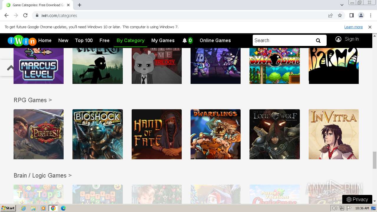Click the iWin logo
The width and height of the screenshot is (377, 212).
click(x=22, y=41)
